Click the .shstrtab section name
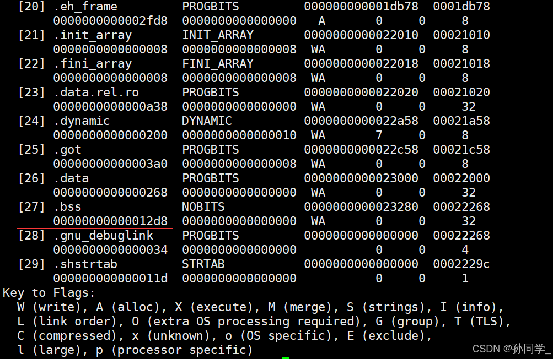Viewport: 553px width, 359px height. 85,264
